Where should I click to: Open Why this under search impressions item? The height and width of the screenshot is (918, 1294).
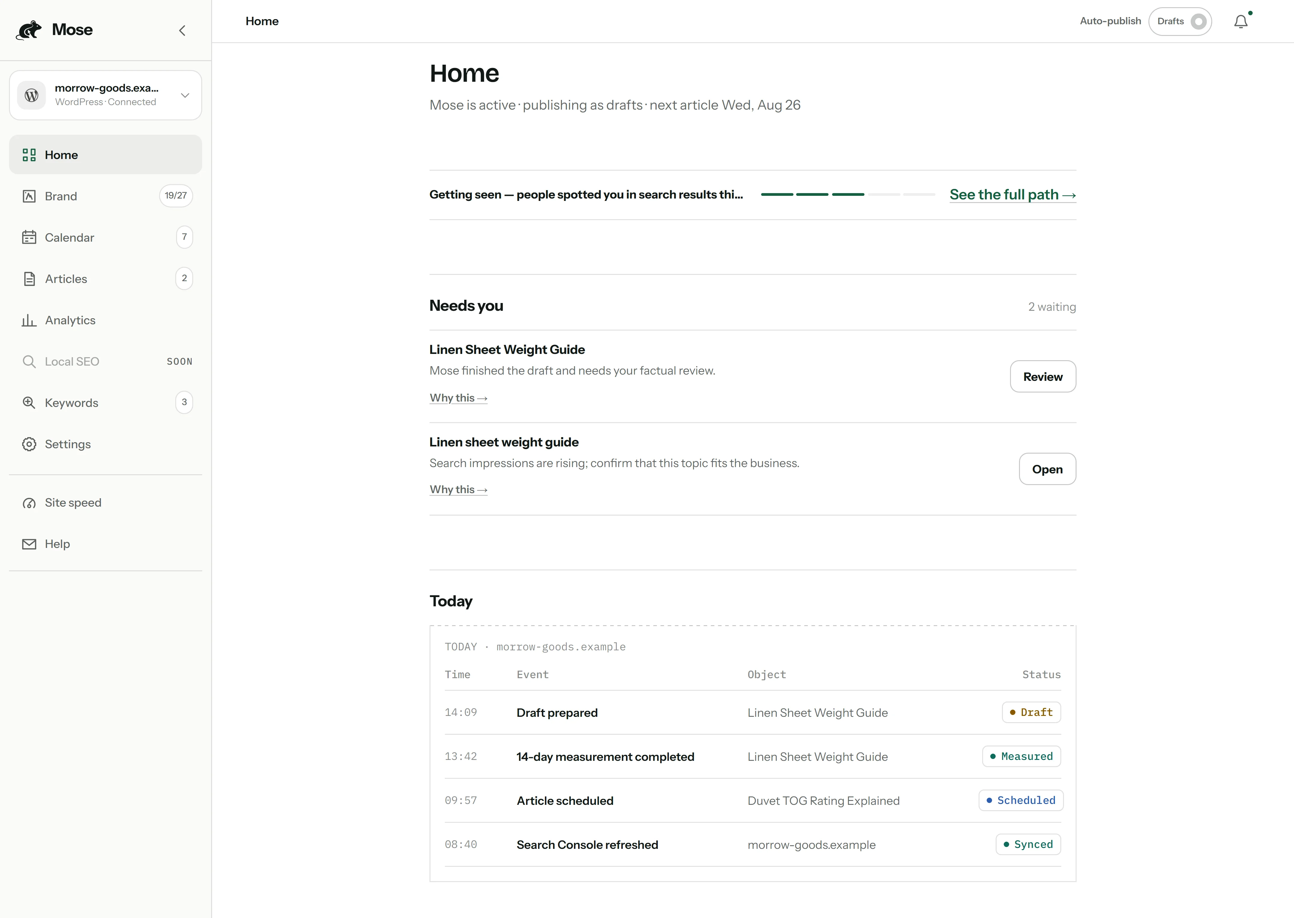[458, 490]
